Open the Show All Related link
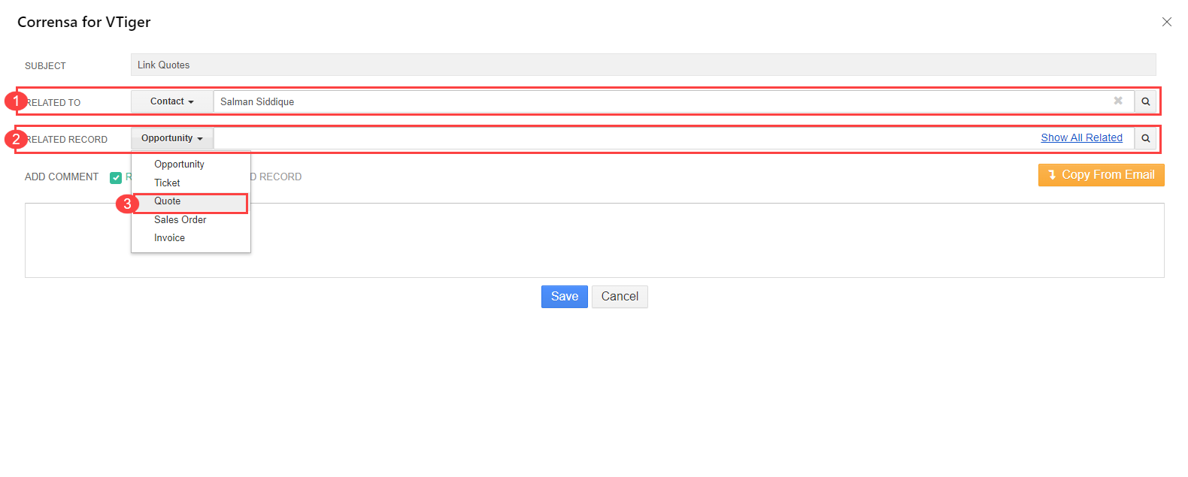 pos(1081,137)
